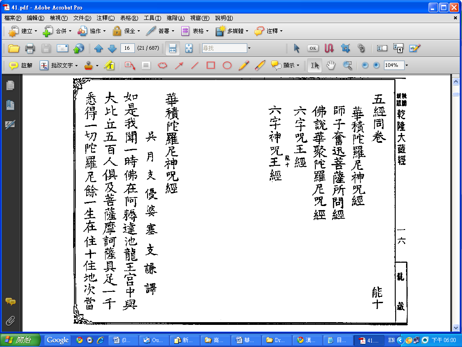Click the Print icon in the toolbar
This screenshot has height=347, width=462.
click(30, 48)
